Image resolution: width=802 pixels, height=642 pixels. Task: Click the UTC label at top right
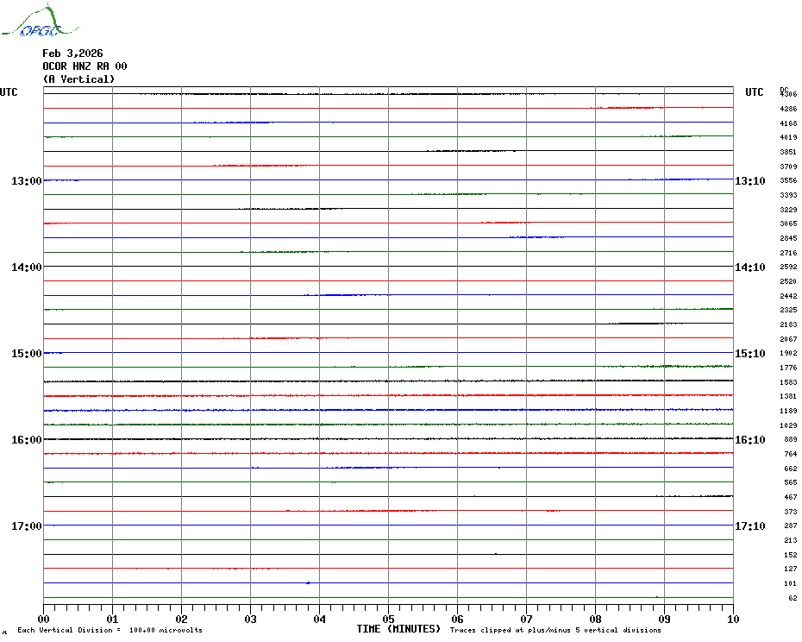(754, 92)
